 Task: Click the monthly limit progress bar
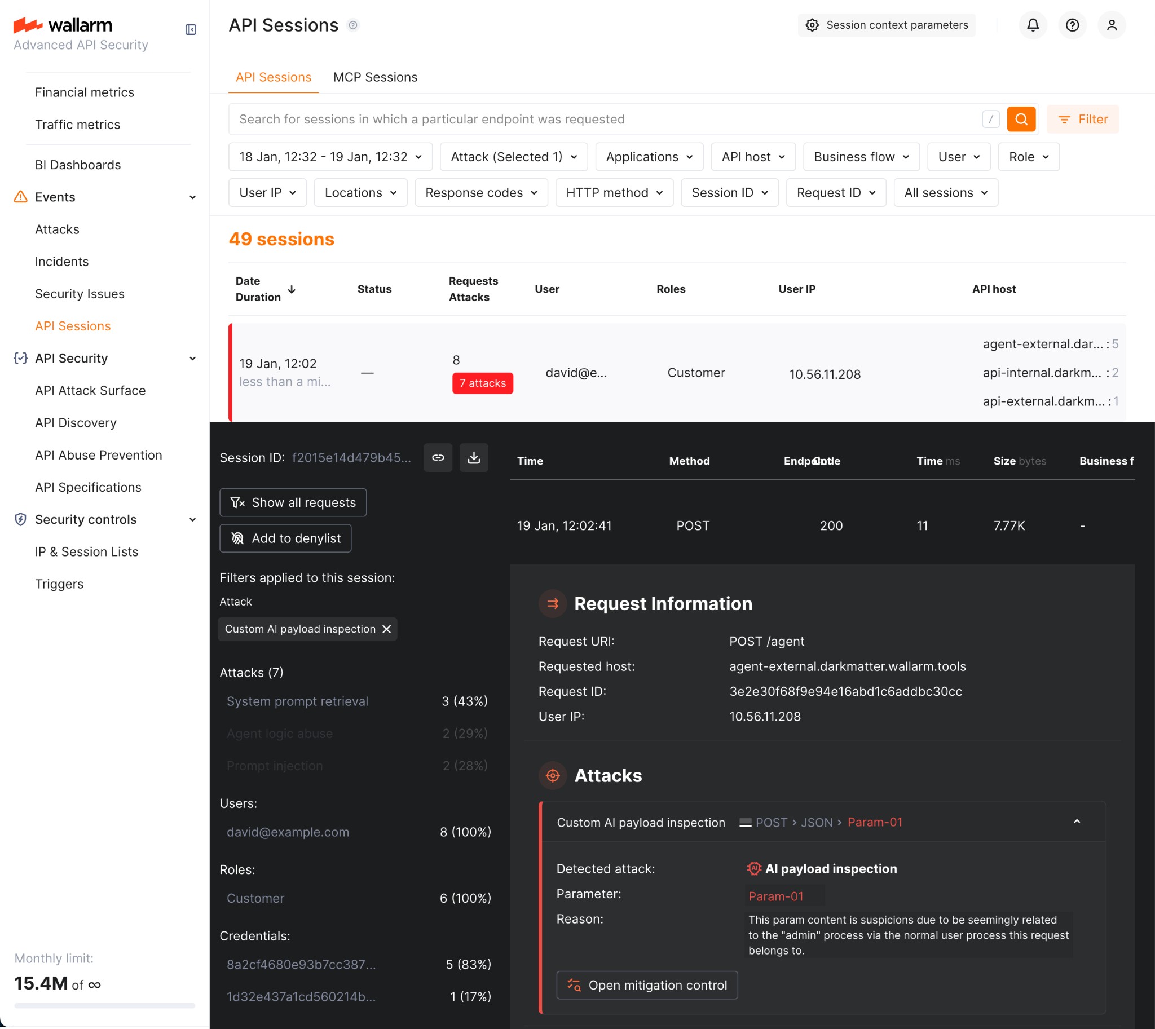point(105,1005)
